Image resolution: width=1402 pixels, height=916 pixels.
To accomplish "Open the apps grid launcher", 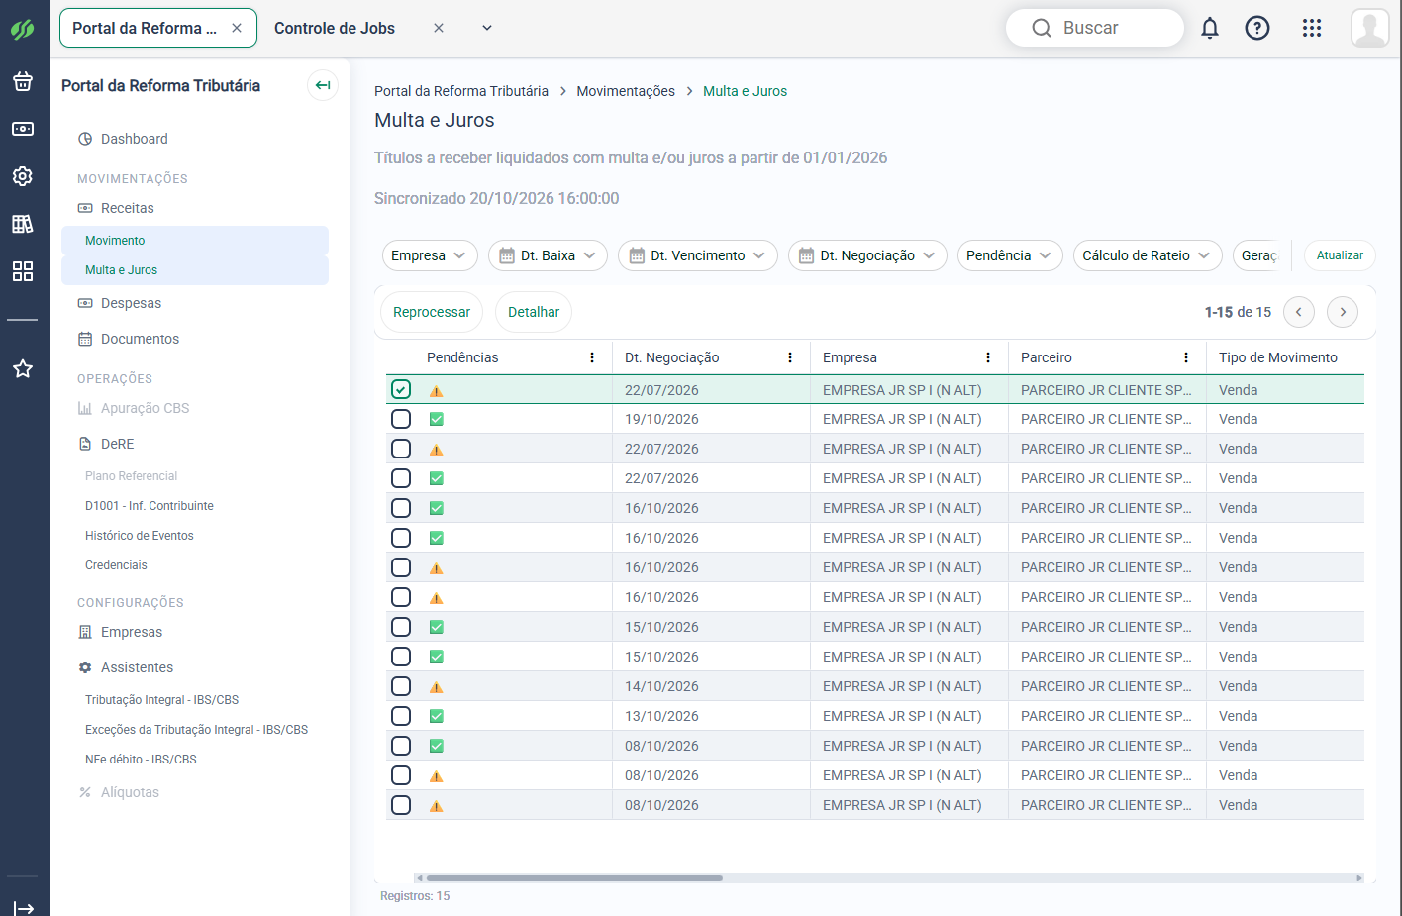I will click(1312, 28).
